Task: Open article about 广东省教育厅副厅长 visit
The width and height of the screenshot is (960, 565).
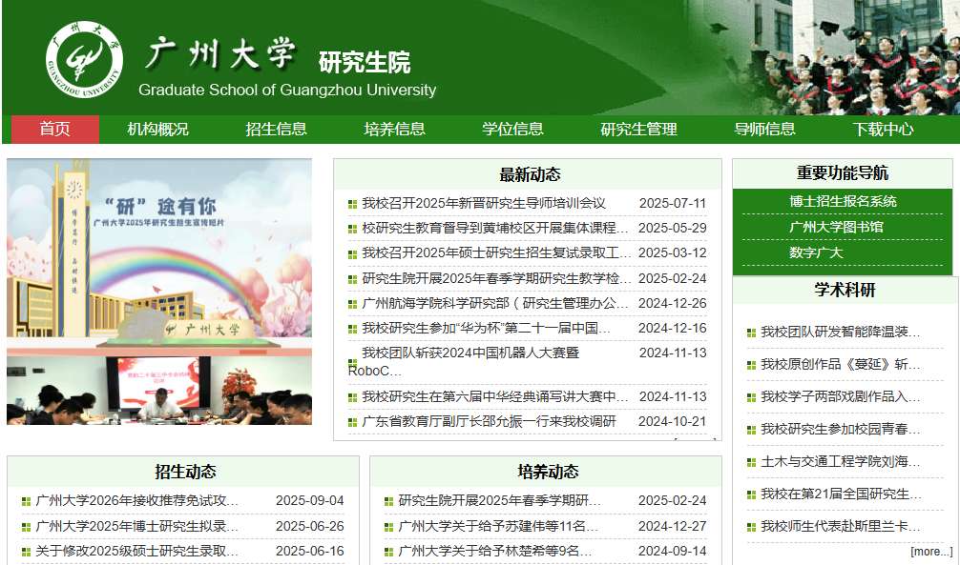Action: click(x=489, y=422)
